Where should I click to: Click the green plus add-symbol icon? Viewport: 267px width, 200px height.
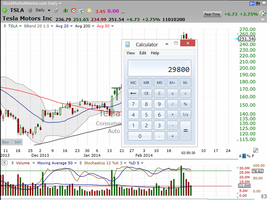tap(5, 10)
